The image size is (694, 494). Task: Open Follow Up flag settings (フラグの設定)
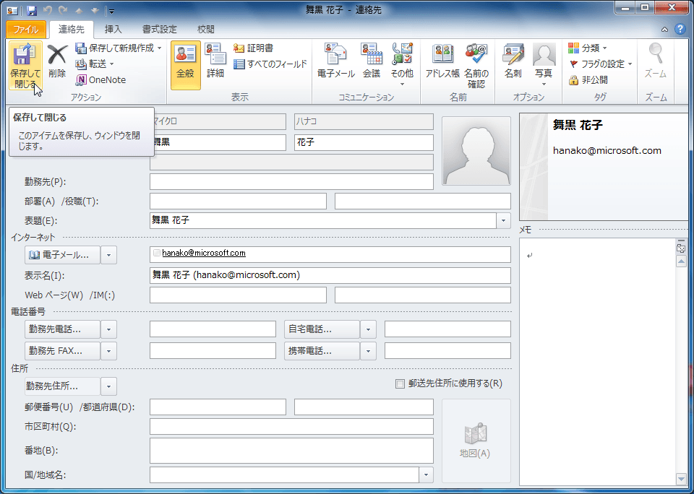[x=600, y=64]
